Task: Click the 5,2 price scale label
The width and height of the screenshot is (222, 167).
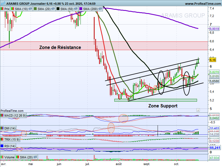Action: (212, 100)
